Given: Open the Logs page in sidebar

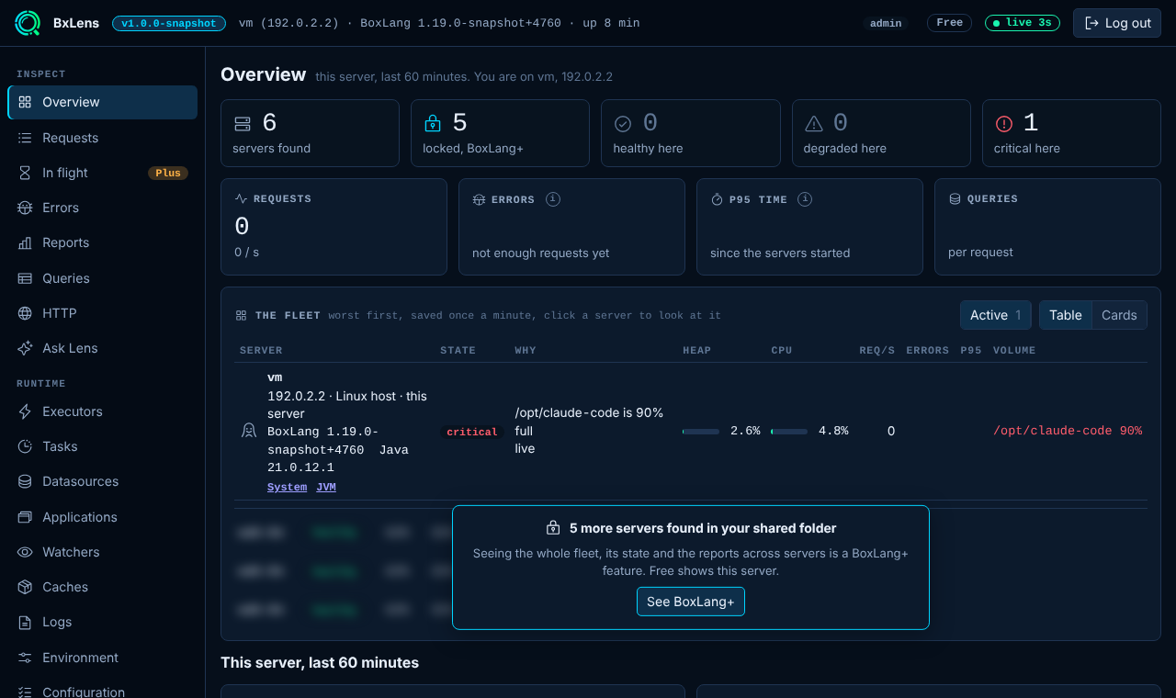Looking at the screenshot, I should [x=102, y=622].
